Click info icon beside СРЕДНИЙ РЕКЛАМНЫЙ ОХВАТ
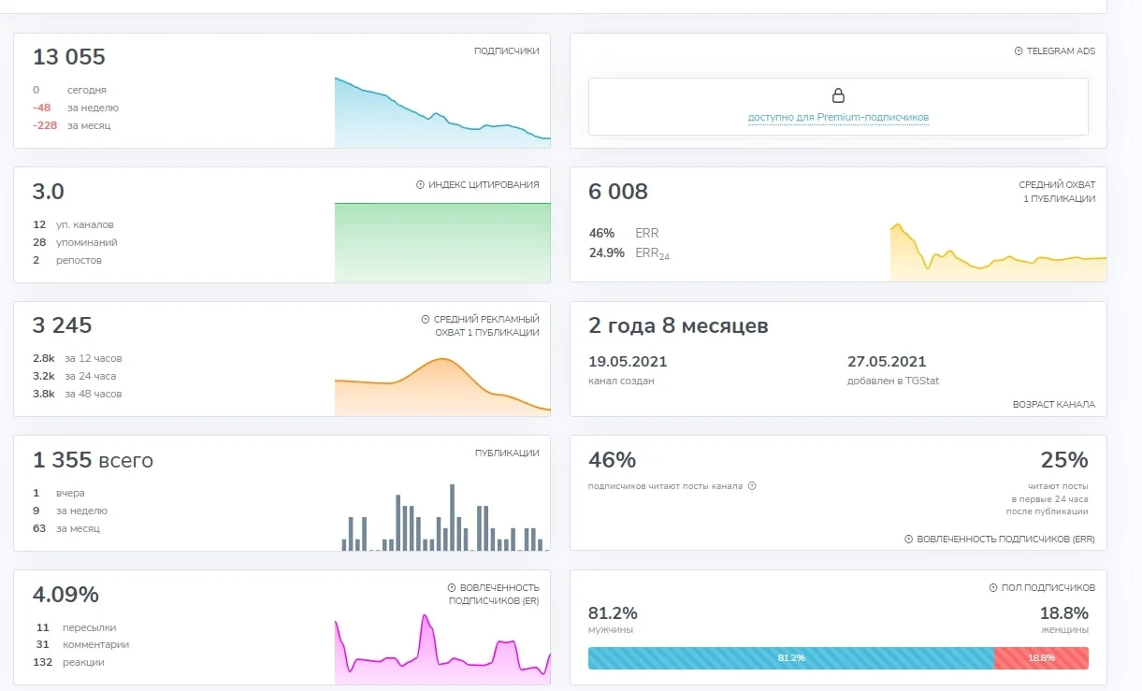This screenshot has width=1142, height=691. (x=426, y=320)
